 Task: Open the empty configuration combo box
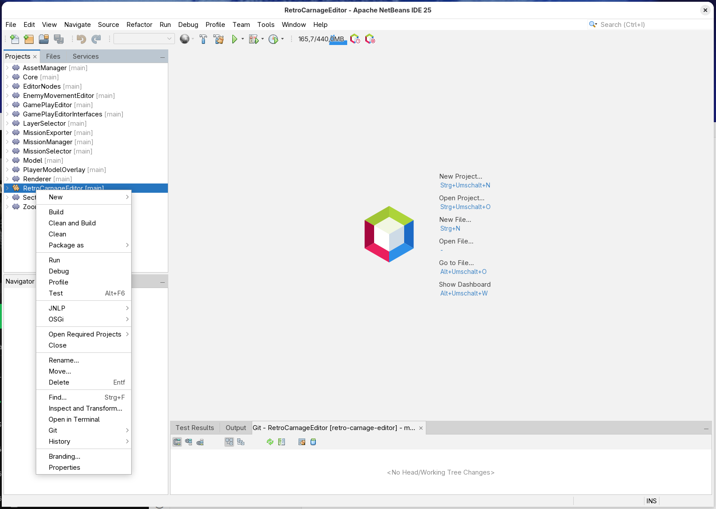tap(144, 39)
